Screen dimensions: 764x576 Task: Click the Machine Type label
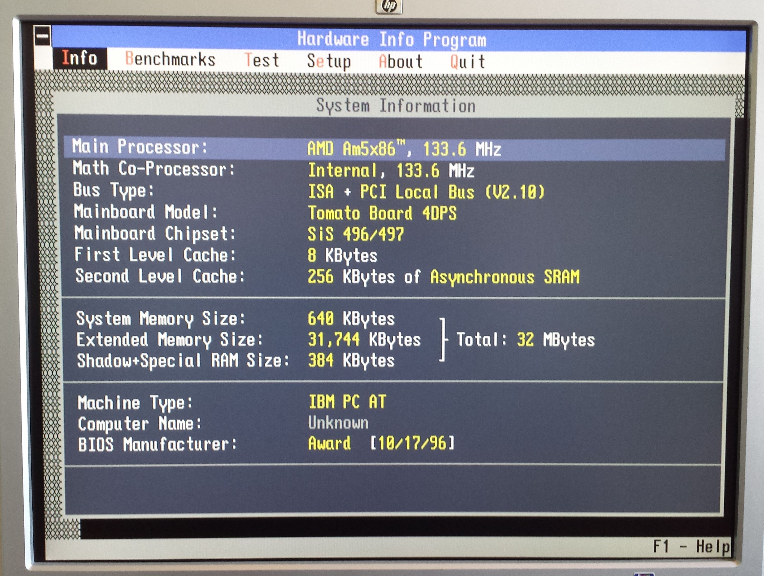point(135,403)
